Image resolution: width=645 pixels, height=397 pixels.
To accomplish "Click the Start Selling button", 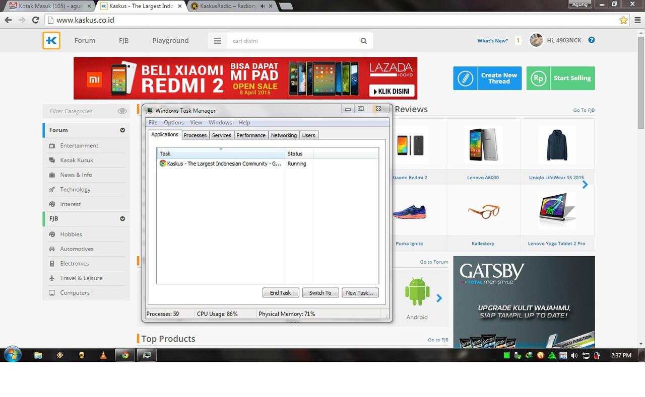I will 560,78.
